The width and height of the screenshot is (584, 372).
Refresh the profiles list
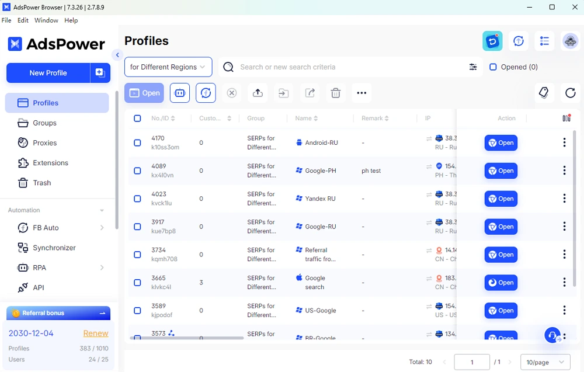point(570,93)
